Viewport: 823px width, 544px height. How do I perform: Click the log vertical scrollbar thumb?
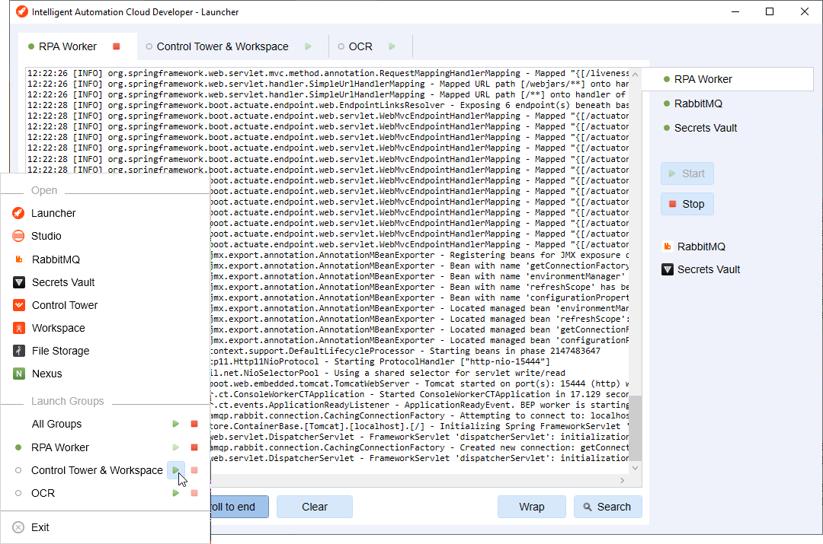coord(636,428)
